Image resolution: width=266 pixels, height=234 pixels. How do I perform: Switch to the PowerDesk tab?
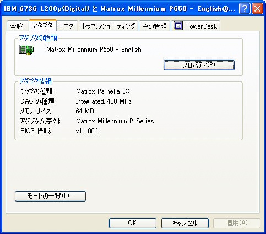point(196,26)
